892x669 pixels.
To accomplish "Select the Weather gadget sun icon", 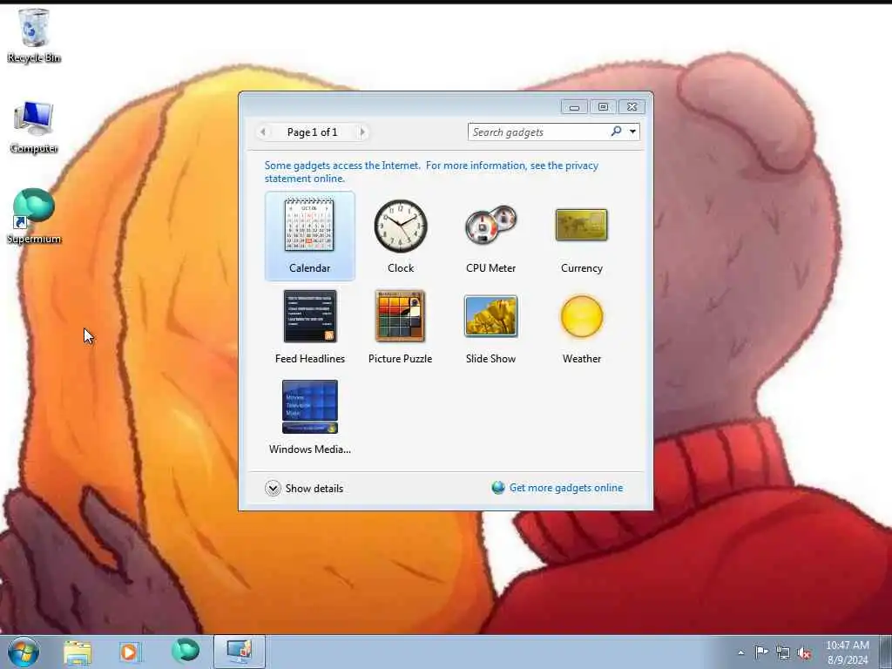I will [x=582, y=316].
